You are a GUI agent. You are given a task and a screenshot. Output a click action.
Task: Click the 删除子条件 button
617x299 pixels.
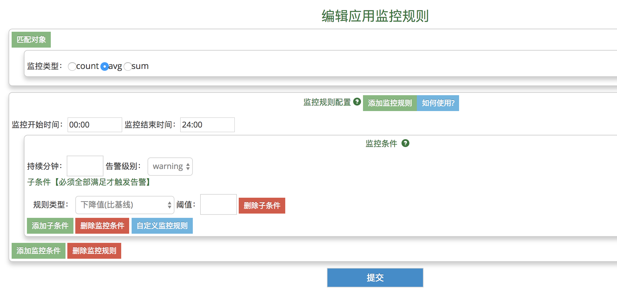click(x=262, y=206)
